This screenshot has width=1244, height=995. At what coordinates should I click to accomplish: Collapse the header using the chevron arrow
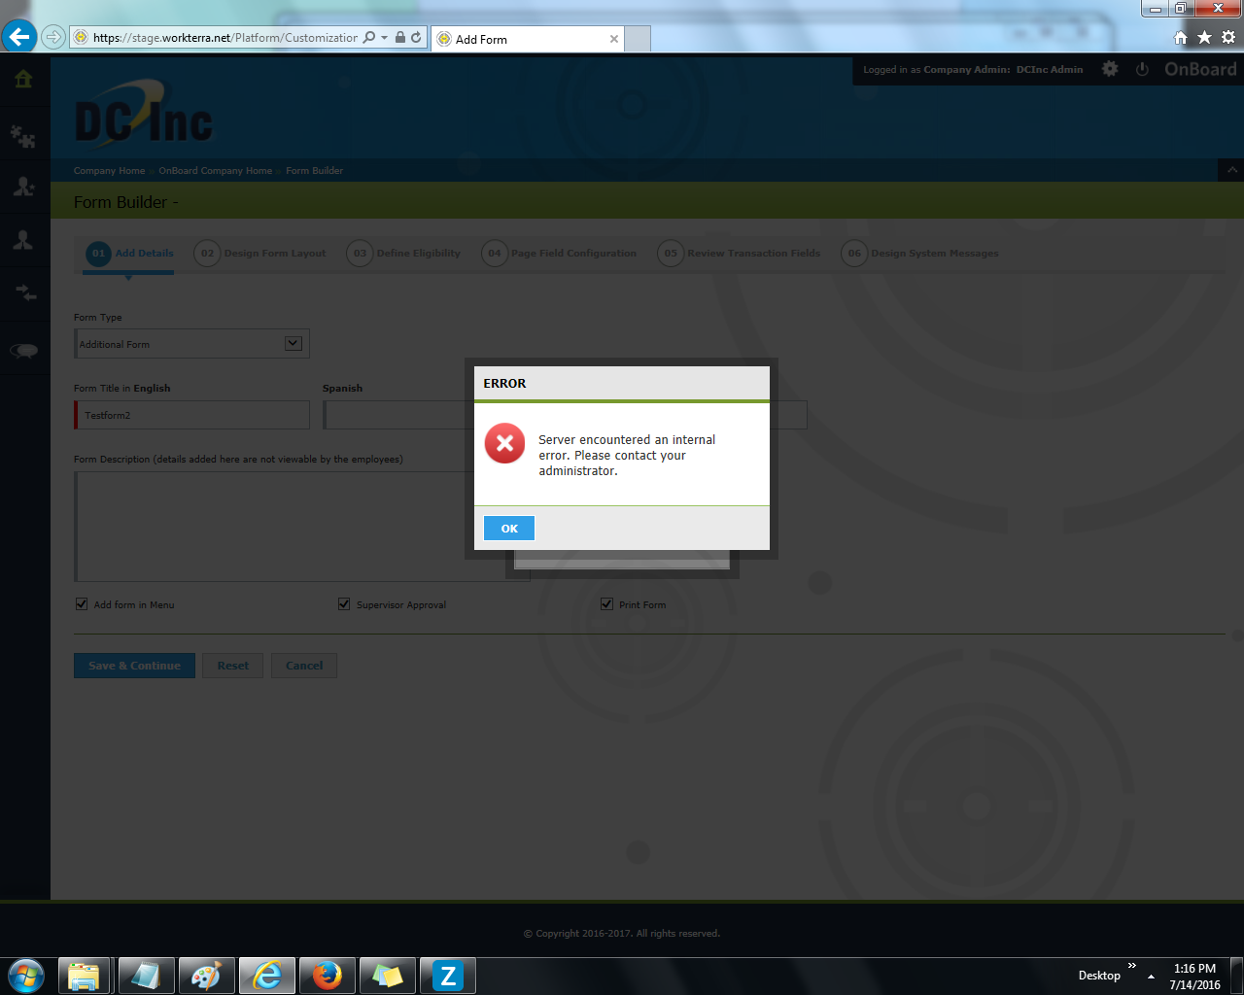[x=1231, y=170]
